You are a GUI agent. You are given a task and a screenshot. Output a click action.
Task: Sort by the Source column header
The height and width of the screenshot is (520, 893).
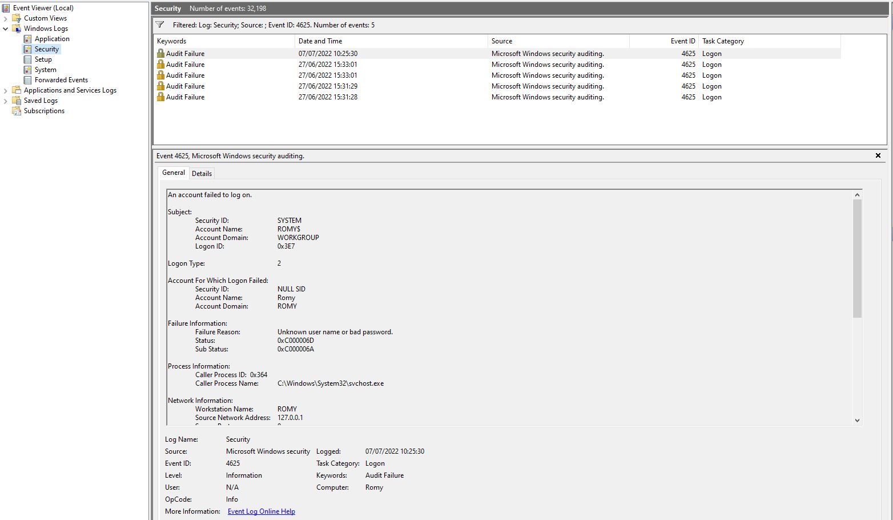coord(558,41)
